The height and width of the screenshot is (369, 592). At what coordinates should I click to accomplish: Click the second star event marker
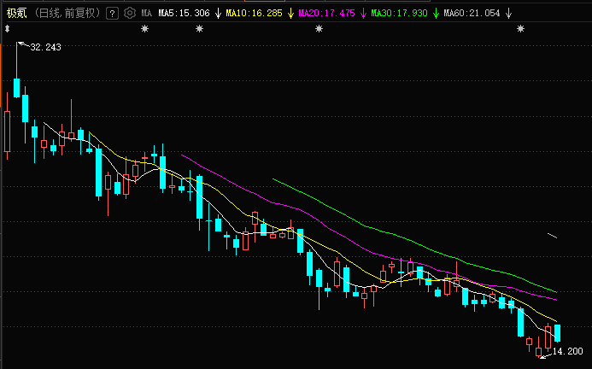click(200, 30)
